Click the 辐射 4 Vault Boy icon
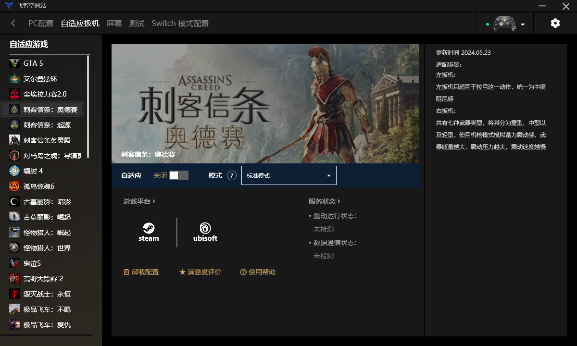577x346 pixels. (x=14, y=171)
